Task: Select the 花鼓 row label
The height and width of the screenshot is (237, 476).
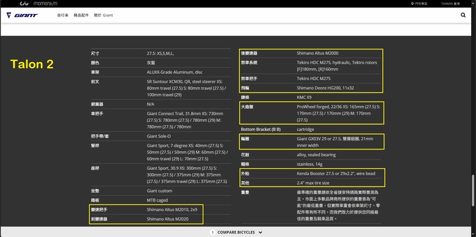Action: [245, 155]
